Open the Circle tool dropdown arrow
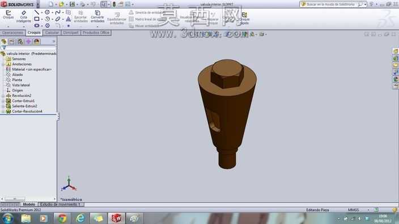Viewport: 399px width, 224px height. tap(52, 12)
